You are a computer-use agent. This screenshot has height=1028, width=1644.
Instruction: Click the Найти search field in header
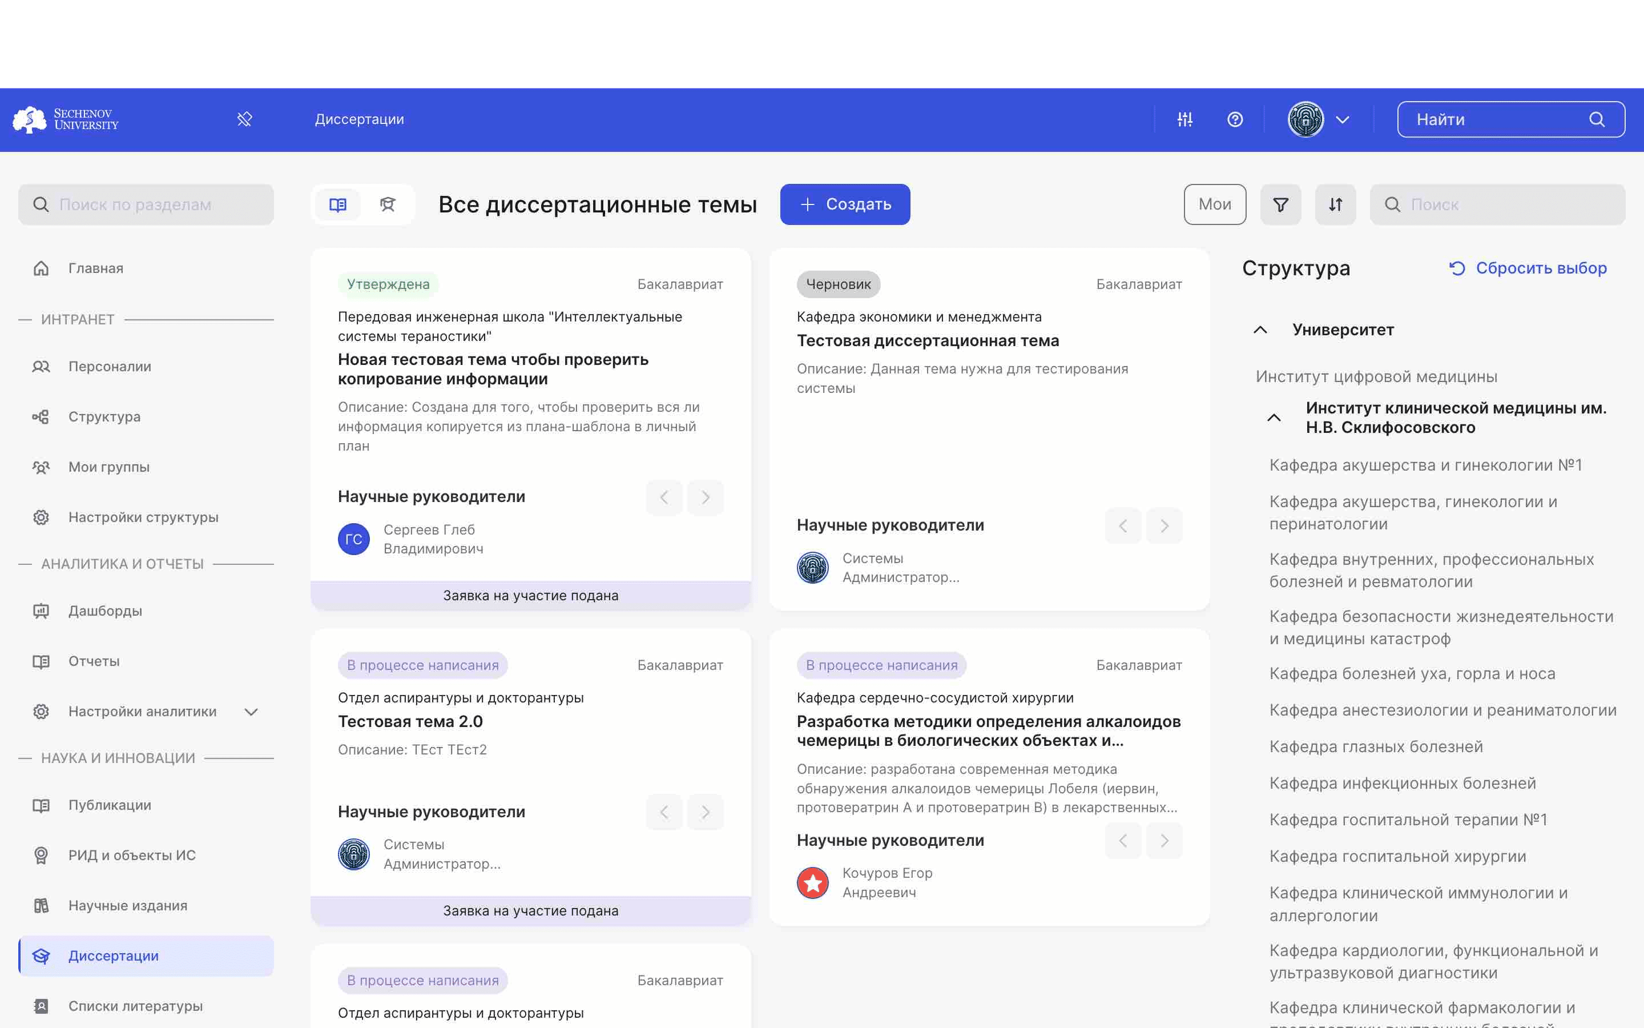coord(1511,120)
